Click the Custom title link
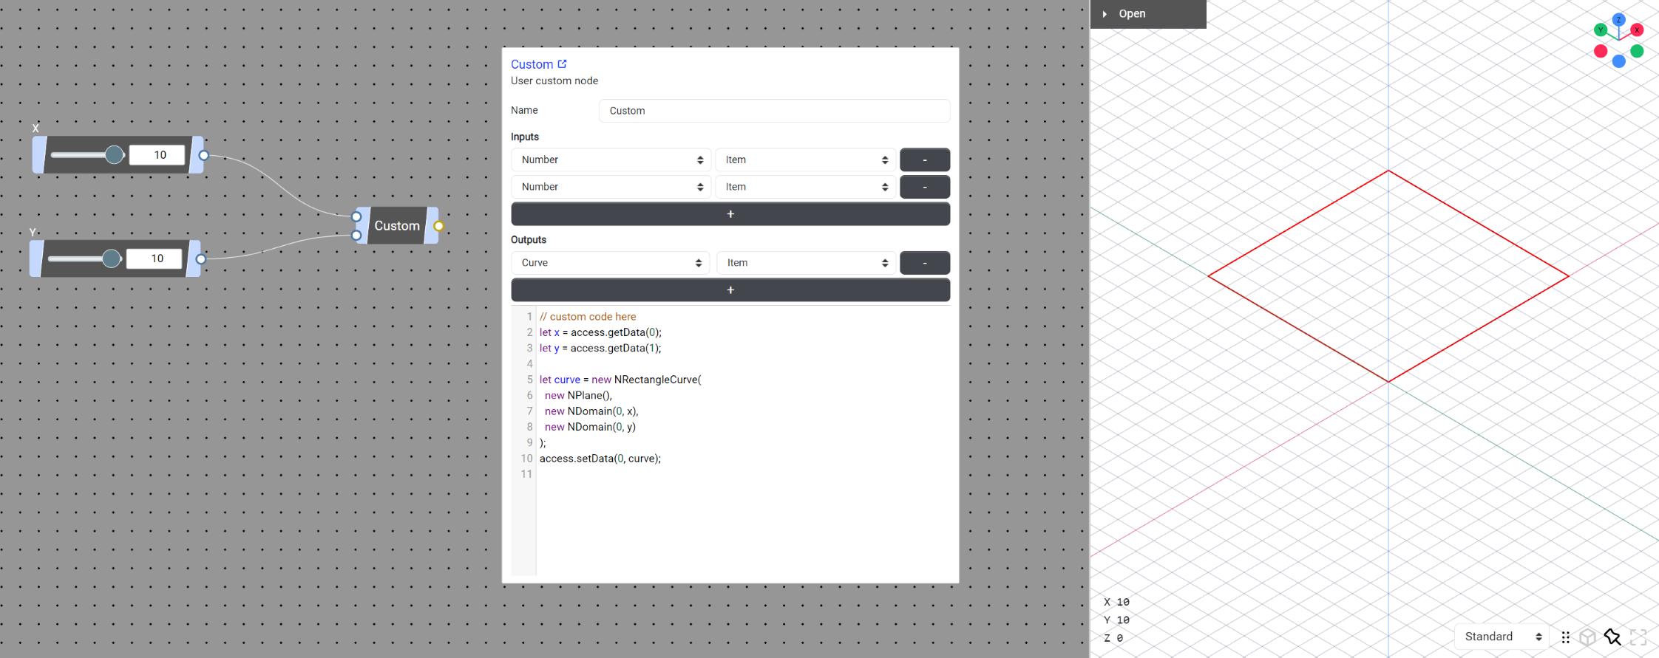 click(532, 64)
